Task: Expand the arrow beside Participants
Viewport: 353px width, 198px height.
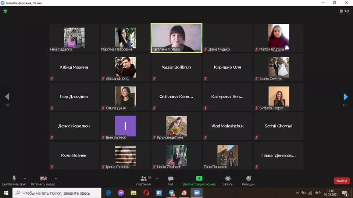Action: point(157,179)
